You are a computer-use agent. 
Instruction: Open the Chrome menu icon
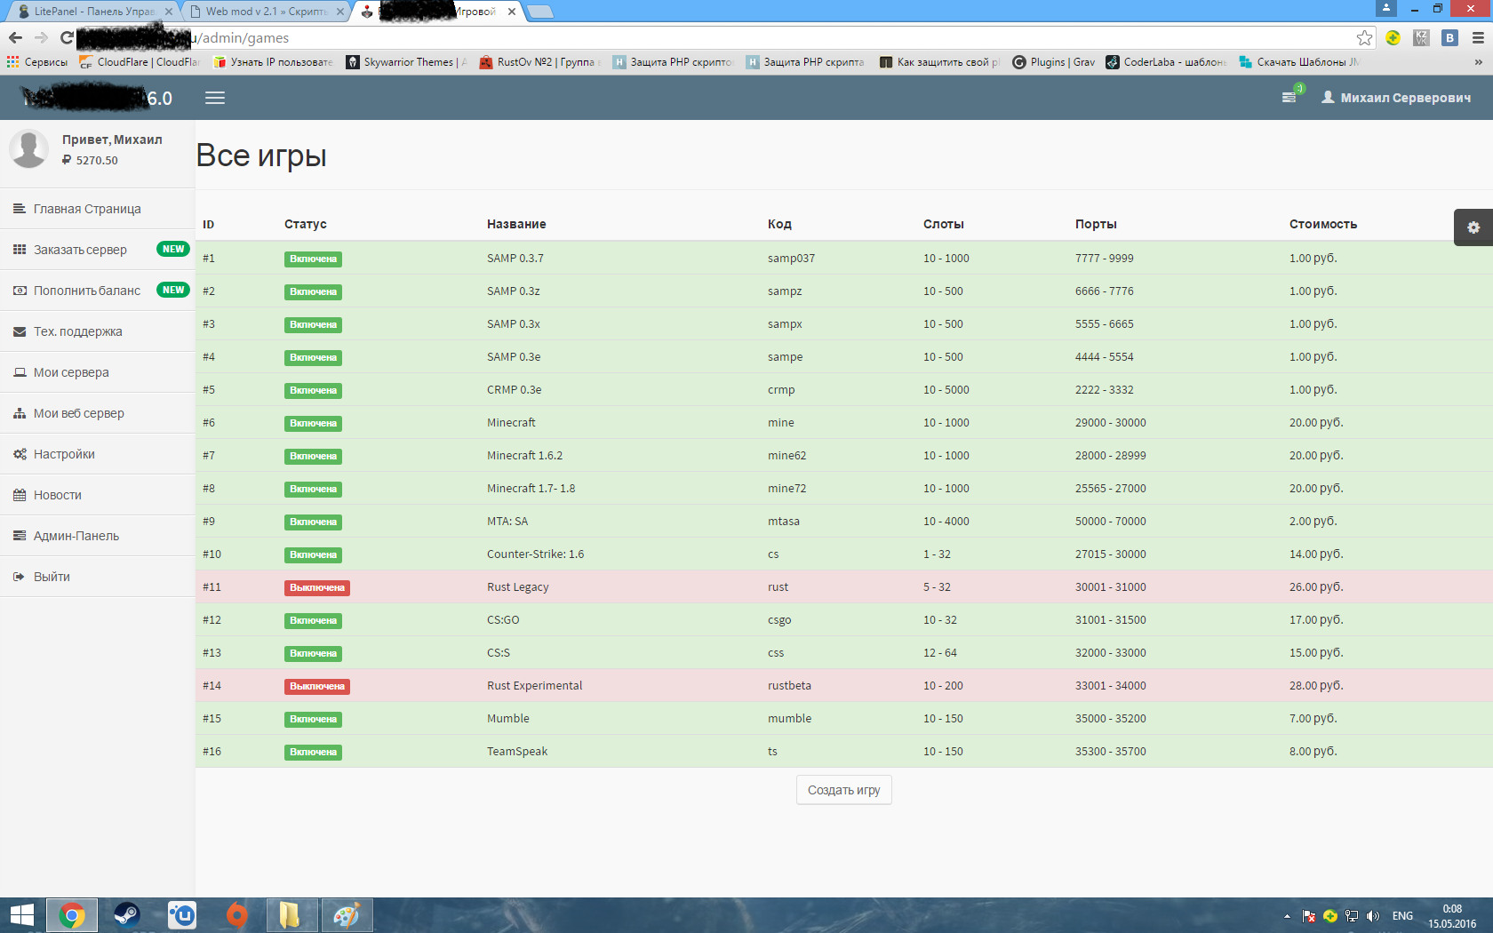(1478, 37)
